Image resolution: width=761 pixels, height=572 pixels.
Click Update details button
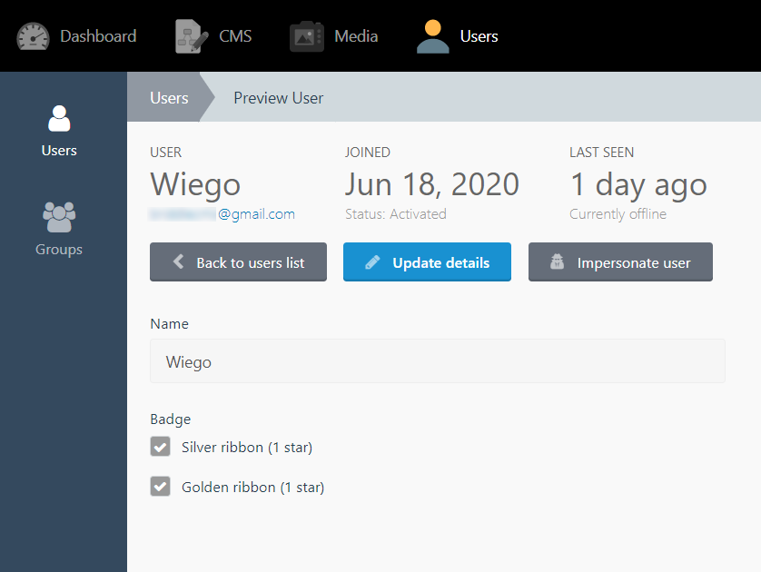pos(427,262)
